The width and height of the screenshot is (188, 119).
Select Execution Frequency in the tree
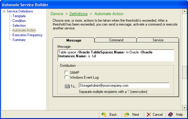(x=27, y=35)
